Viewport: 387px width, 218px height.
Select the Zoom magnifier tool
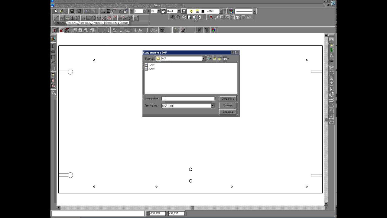tap(178, 17)
